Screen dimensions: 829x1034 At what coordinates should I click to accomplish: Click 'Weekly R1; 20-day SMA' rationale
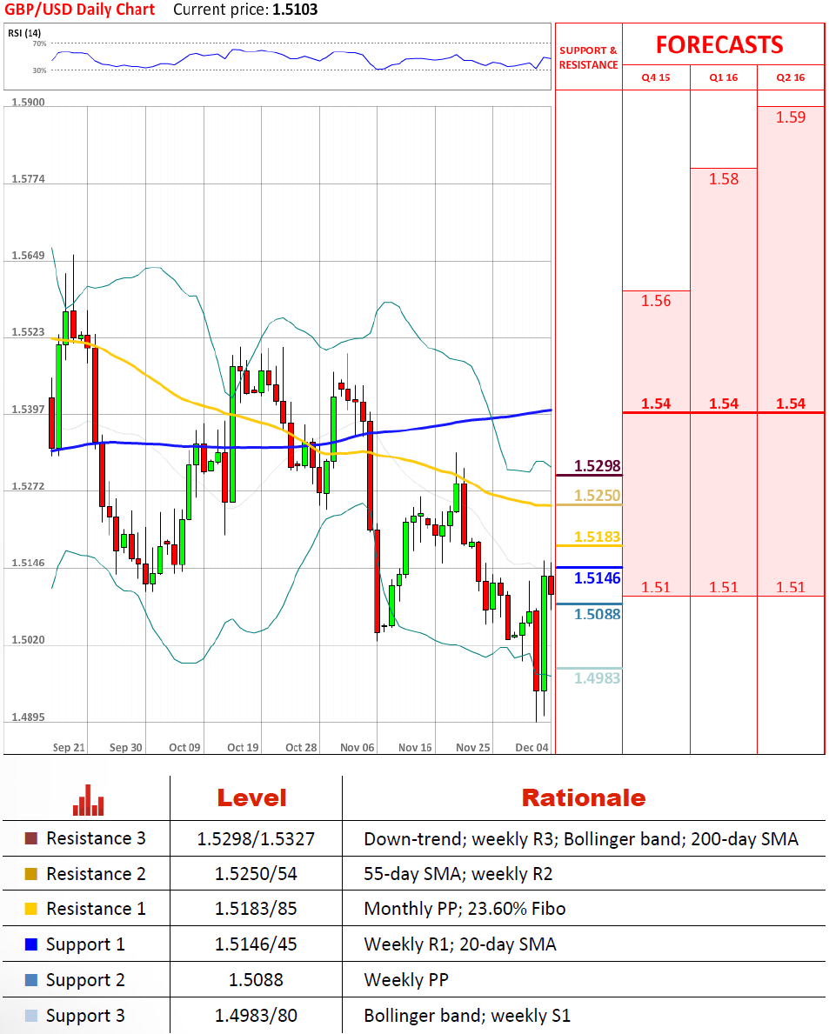pos(460,945)
